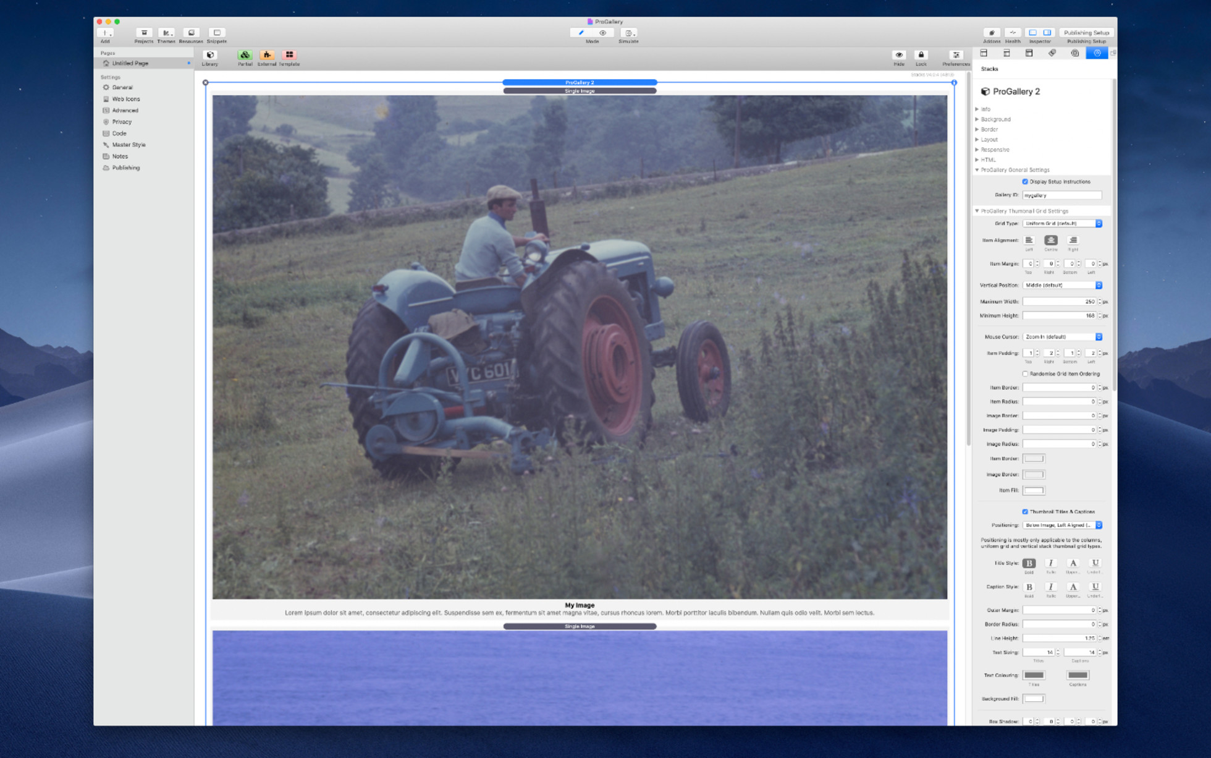This screenshot has height=758, width=1211.
Task: Toggle Title Style Underline
Action: [x=1095, y=563]
